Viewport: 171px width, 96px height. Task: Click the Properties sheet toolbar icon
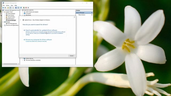click(13, 8)
